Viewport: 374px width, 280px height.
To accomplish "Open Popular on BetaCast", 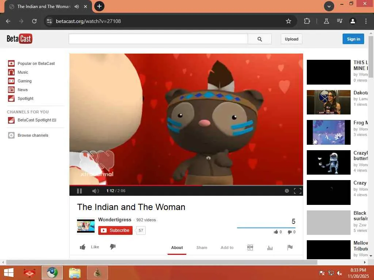I will (x=36, y=63).
